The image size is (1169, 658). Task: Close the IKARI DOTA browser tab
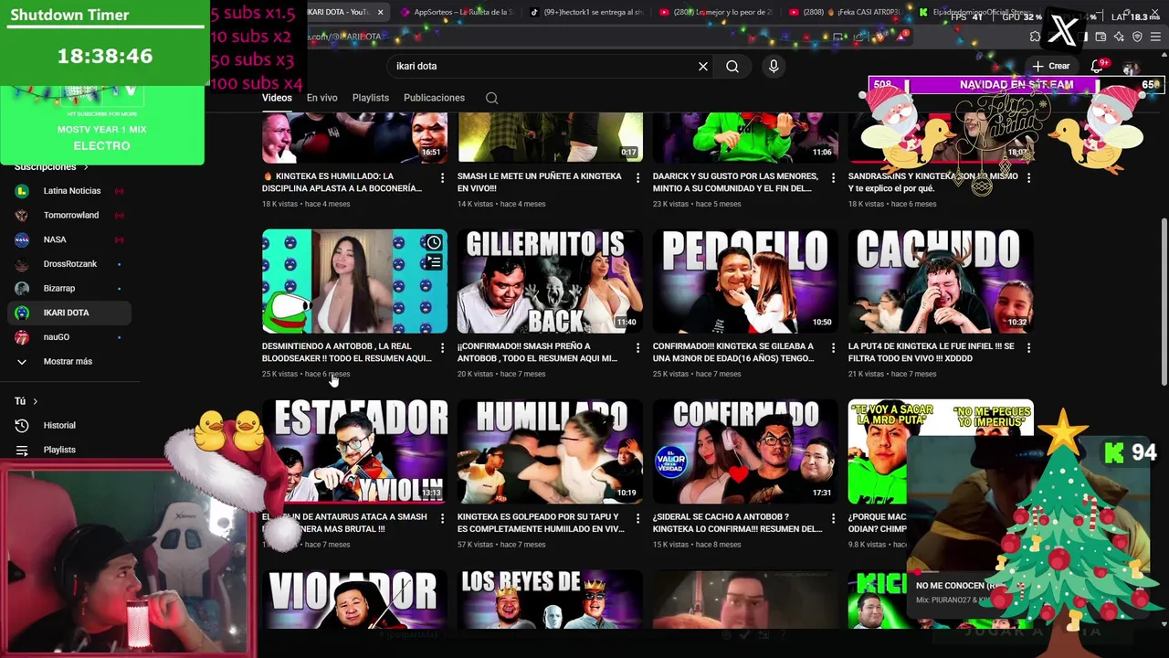click(x=381, y=13)
